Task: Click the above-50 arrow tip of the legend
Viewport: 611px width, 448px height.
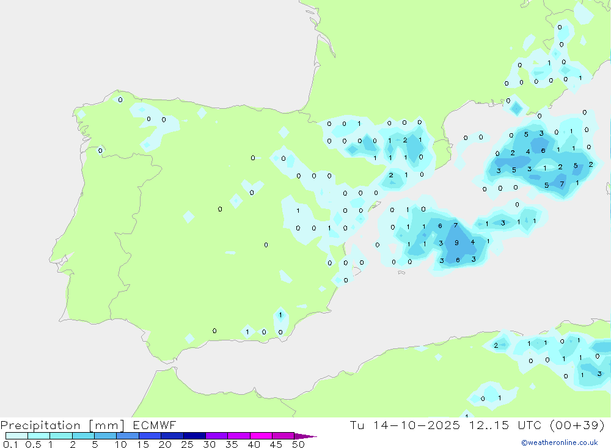Action: 306,436
